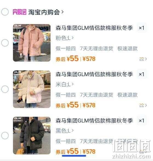Open the 淘宝内购会 shop link
153x161 pixels.
click(46, 12)
